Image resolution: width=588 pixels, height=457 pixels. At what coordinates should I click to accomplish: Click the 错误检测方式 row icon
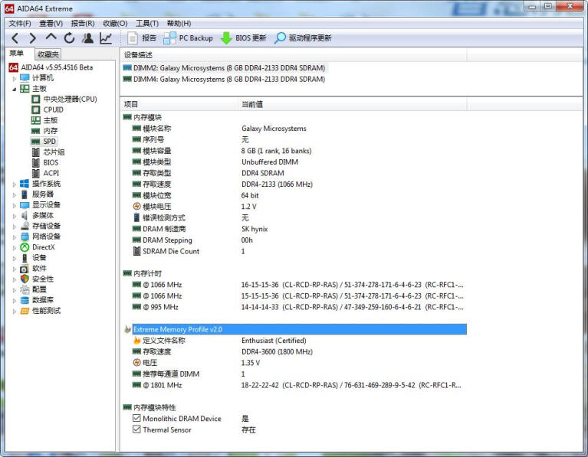click(x=136, y=217)
